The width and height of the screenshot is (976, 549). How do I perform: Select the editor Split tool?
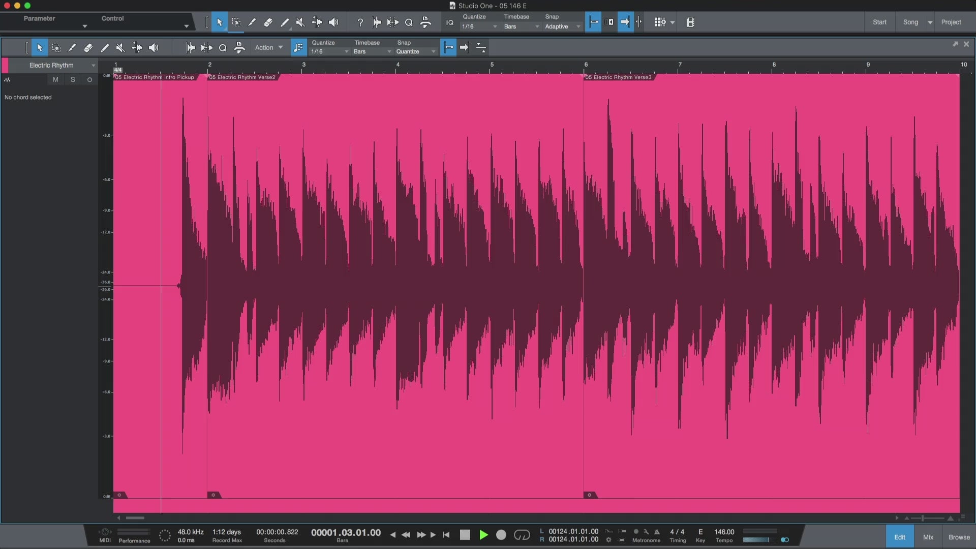72,48
